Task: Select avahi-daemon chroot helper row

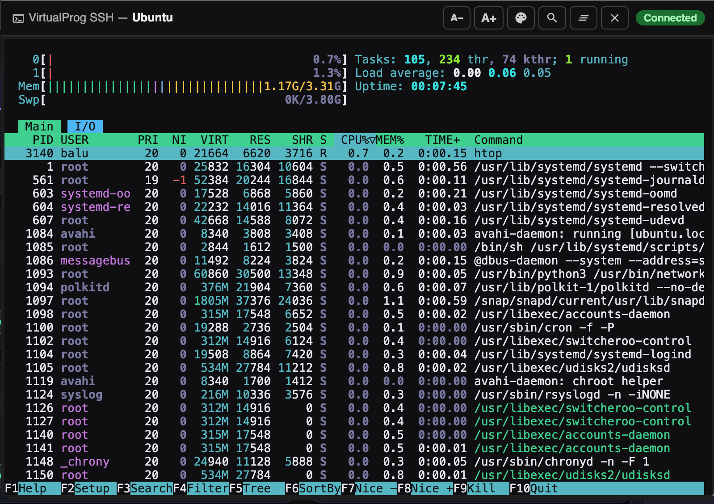Action: [x=354, y=381]
